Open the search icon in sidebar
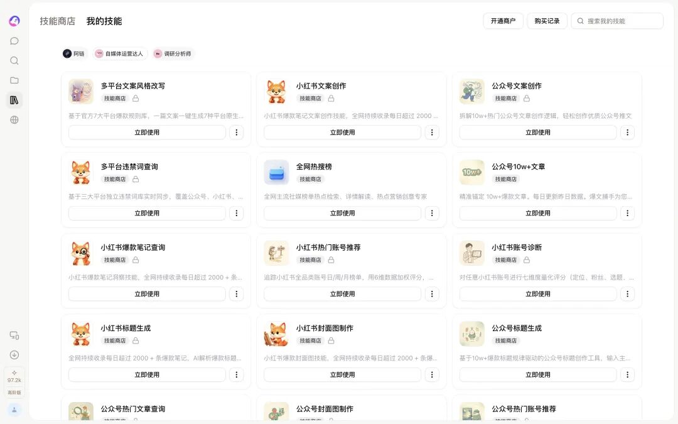The image size is (678, 424). [x=14, y=60]
